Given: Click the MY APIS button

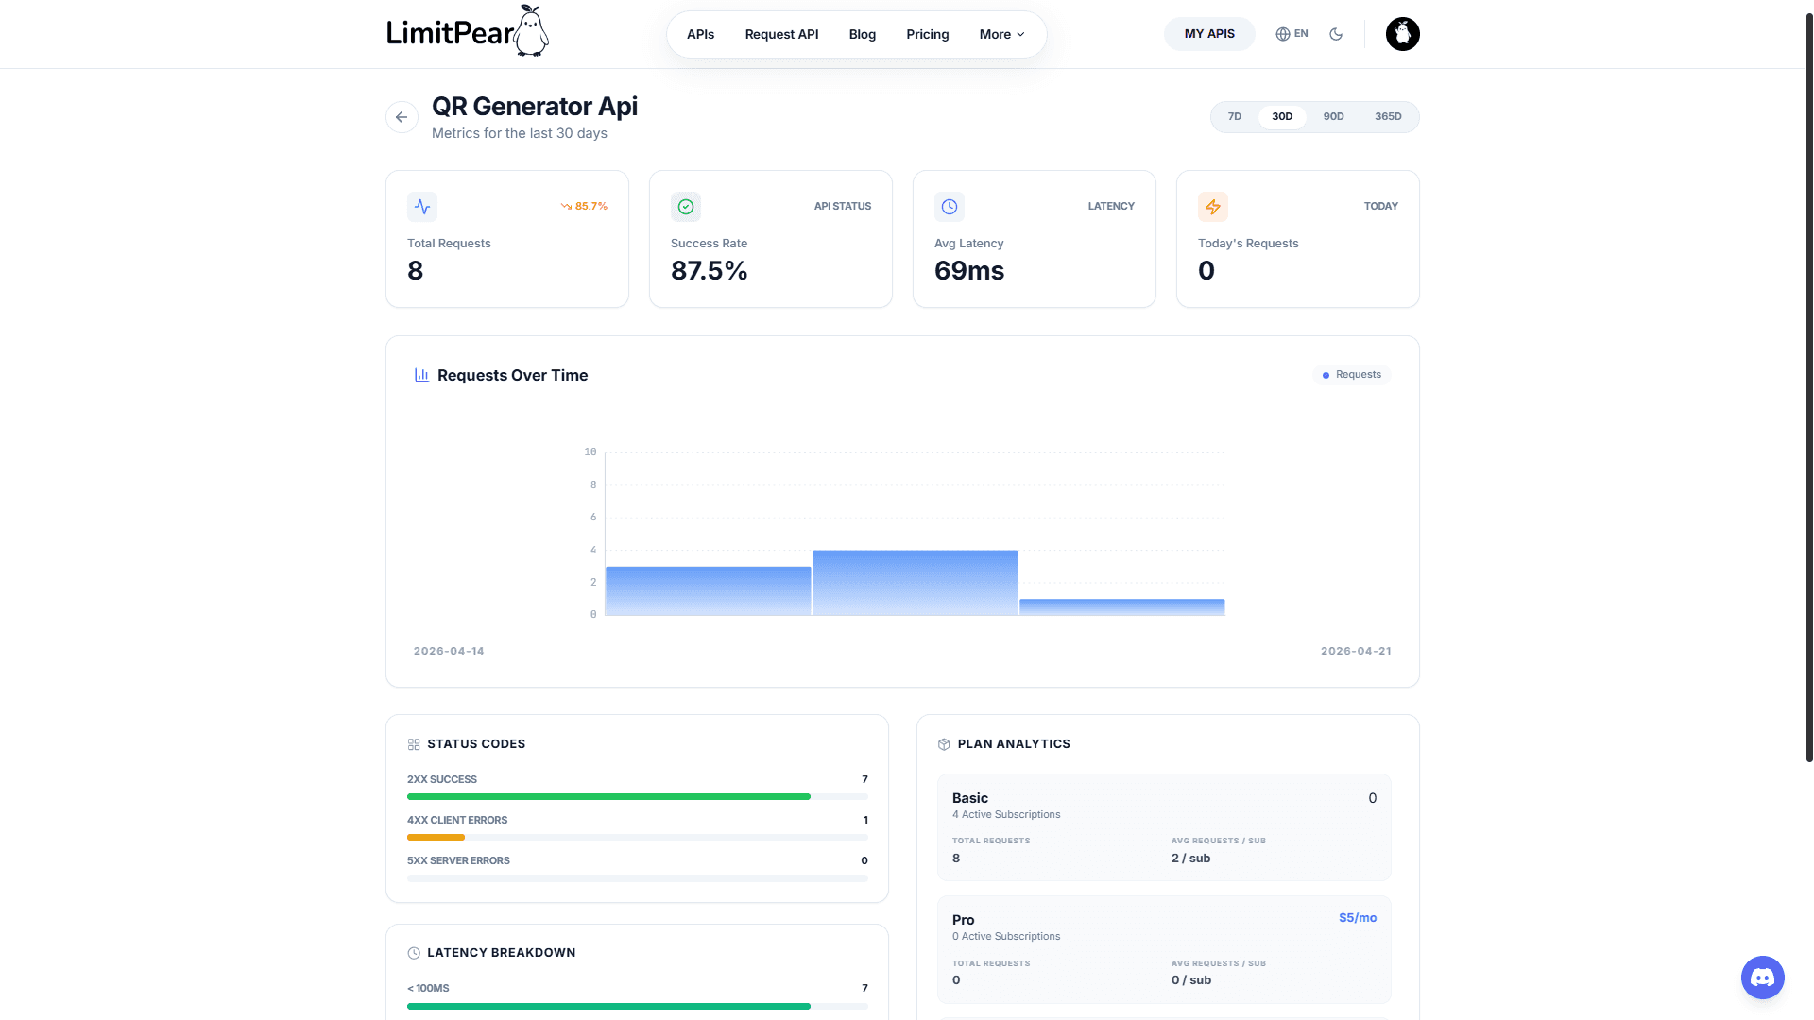Looking at the screenshot, I should (1209, 34).
